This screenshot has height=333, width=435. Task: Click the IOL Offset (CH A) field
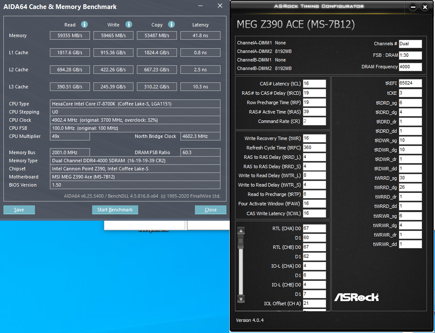[314, 304]
